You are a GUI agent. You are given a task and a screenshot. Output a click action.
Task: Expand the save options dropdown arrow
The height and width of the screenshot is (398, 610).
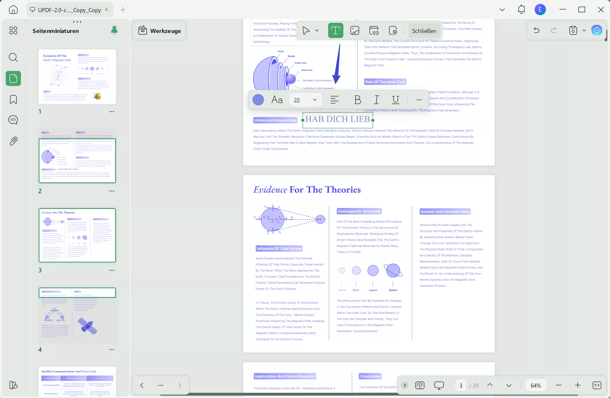click(x=584, y=31)
